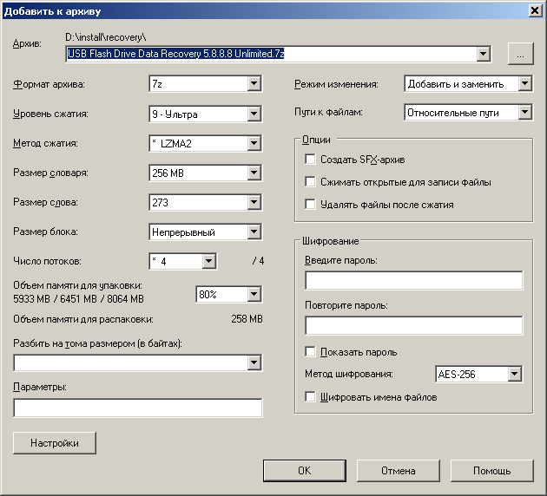Click the Введите пароль field

tap(414, 280)
